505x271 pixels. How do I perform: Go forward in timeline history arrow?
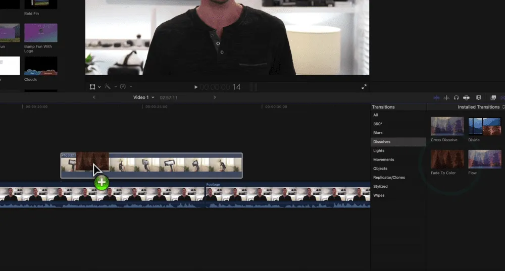pos(215,97)
